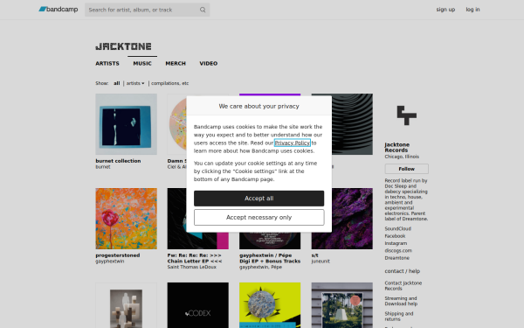
Task: Click the 'Fw: Re: Re: Re: >>> Chain Letter EP' title
Action: point(195,258)
